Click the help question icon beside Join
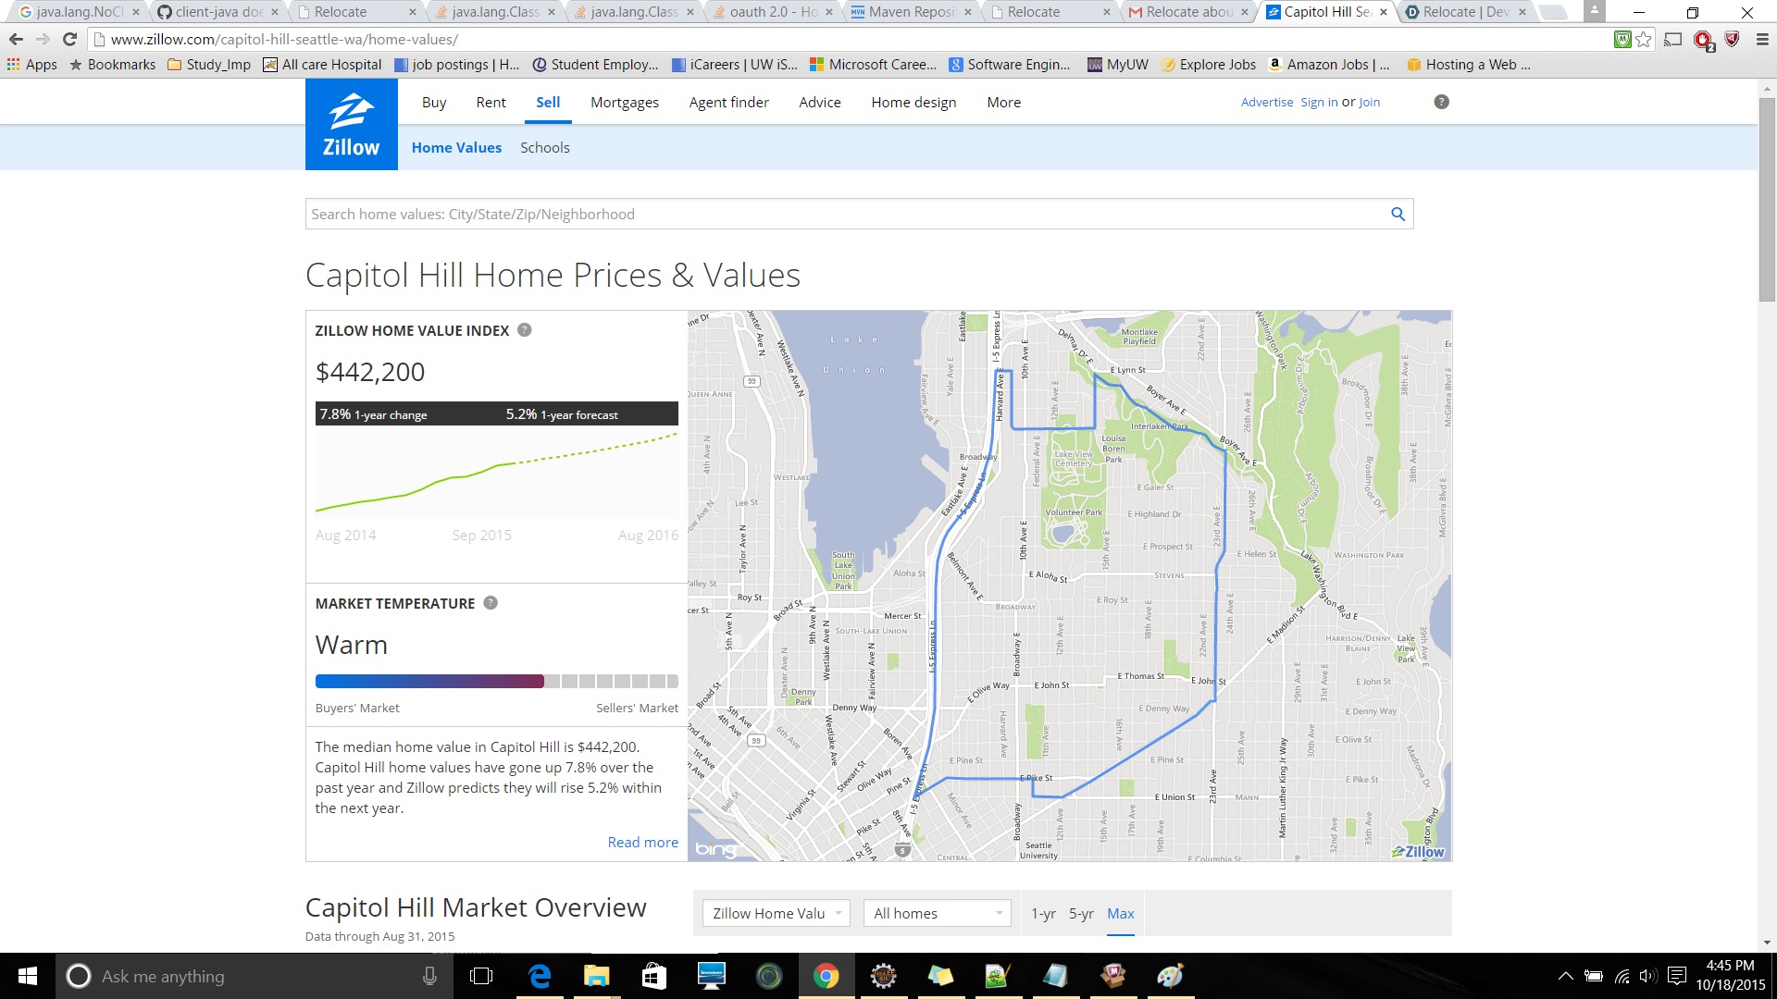 1441,102
